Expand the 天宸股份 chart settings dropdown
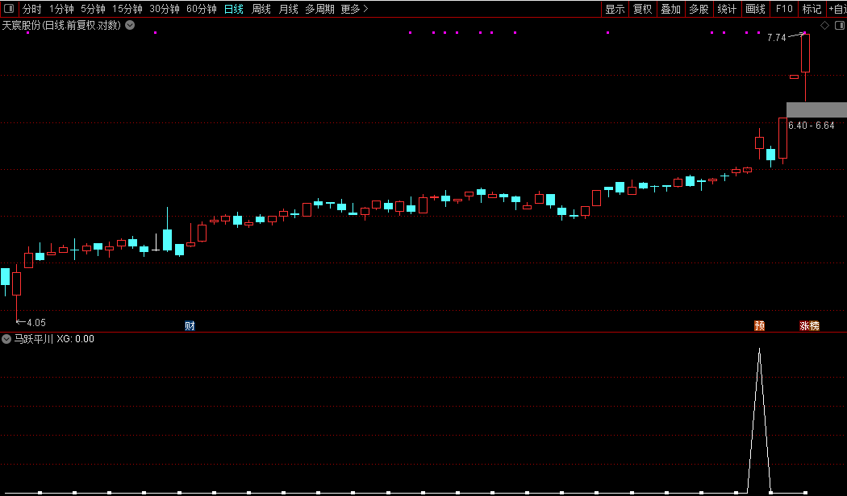Image resolution: width=847 pixels, height=496 pixels. 130,25
